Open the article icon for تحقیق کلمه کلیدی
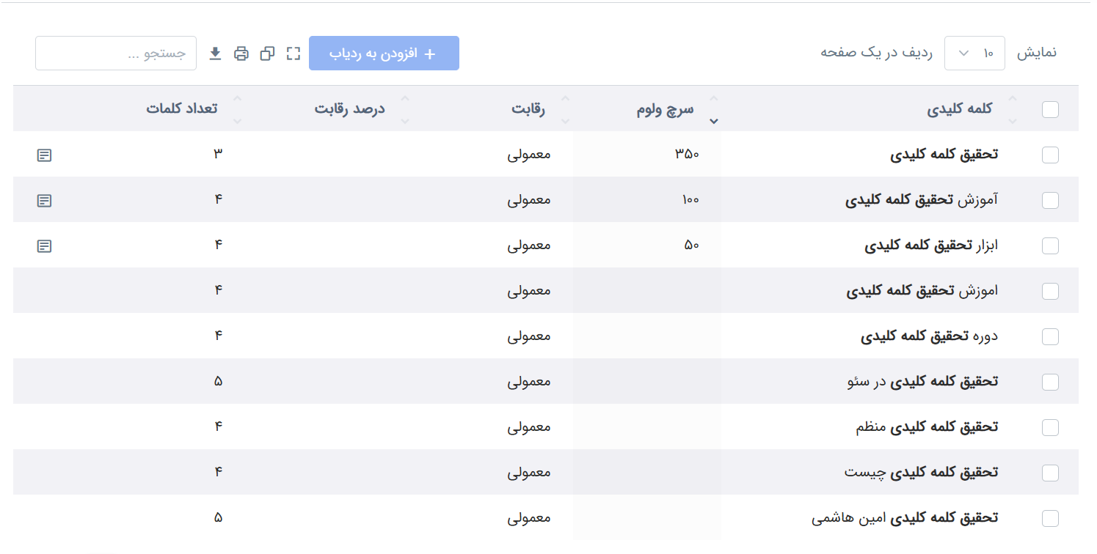 (44, 155)
